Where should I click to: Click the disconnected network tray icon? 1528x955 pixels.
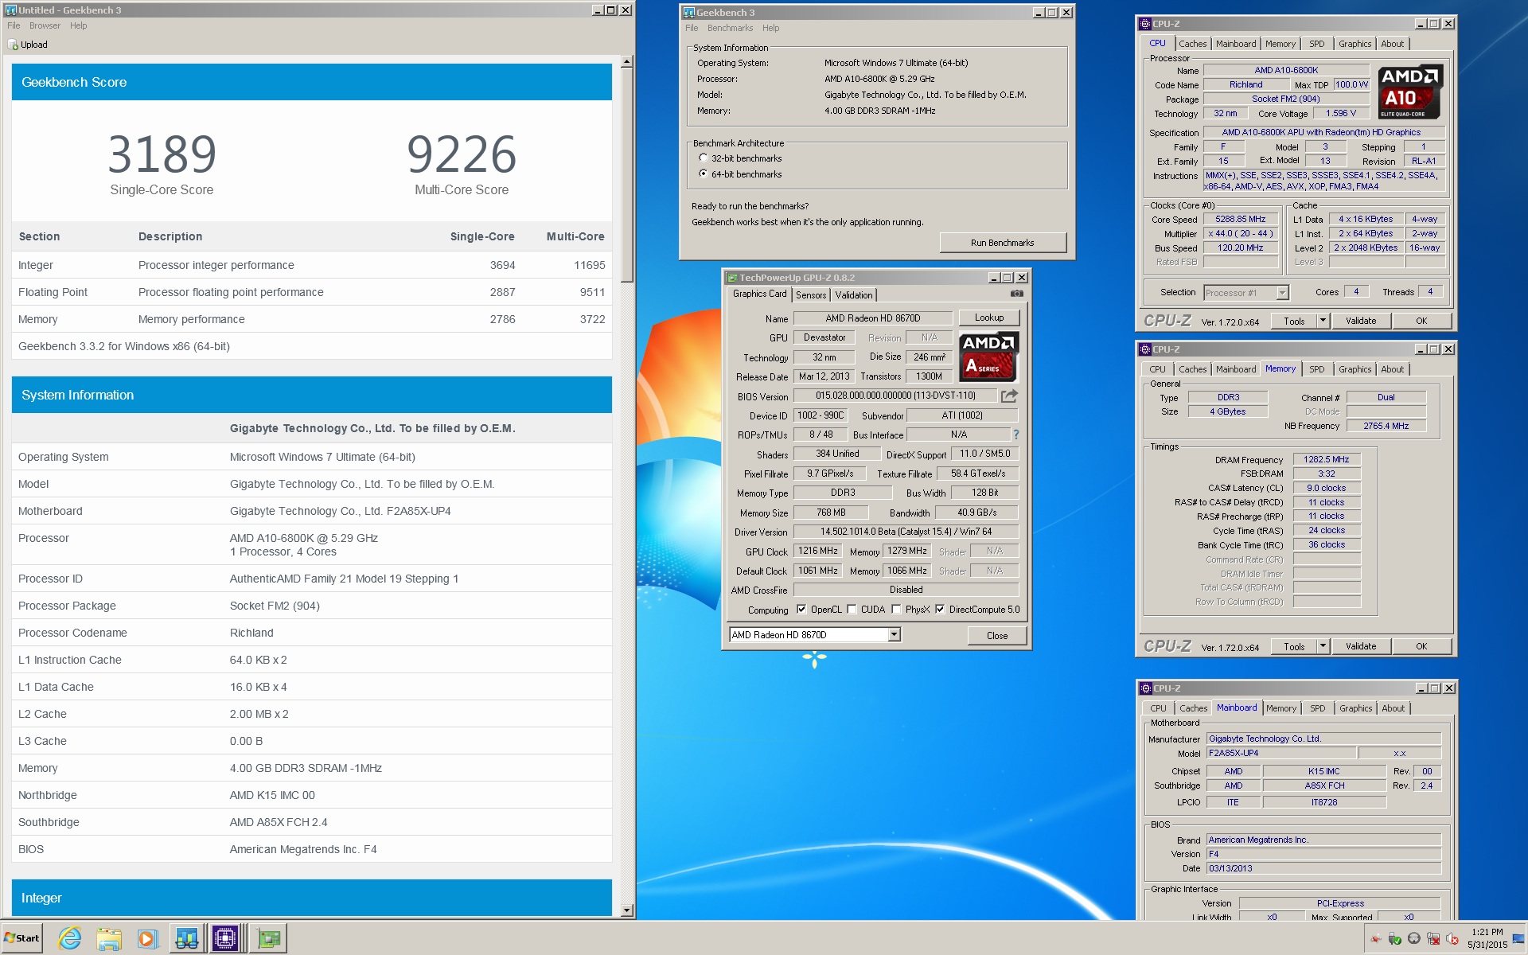pyautogui.click(x=1433, y=938)
